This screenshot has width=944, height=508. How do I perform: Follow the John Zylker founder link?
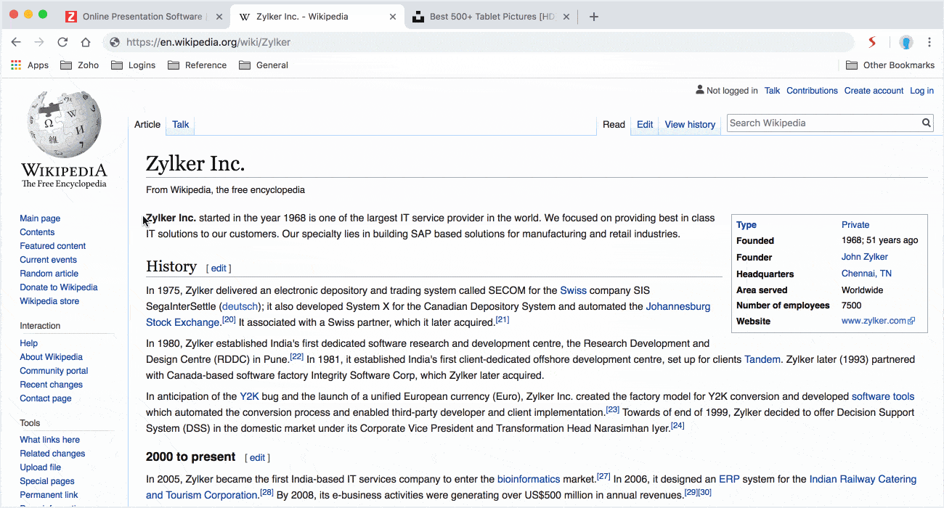pos(864,257)
